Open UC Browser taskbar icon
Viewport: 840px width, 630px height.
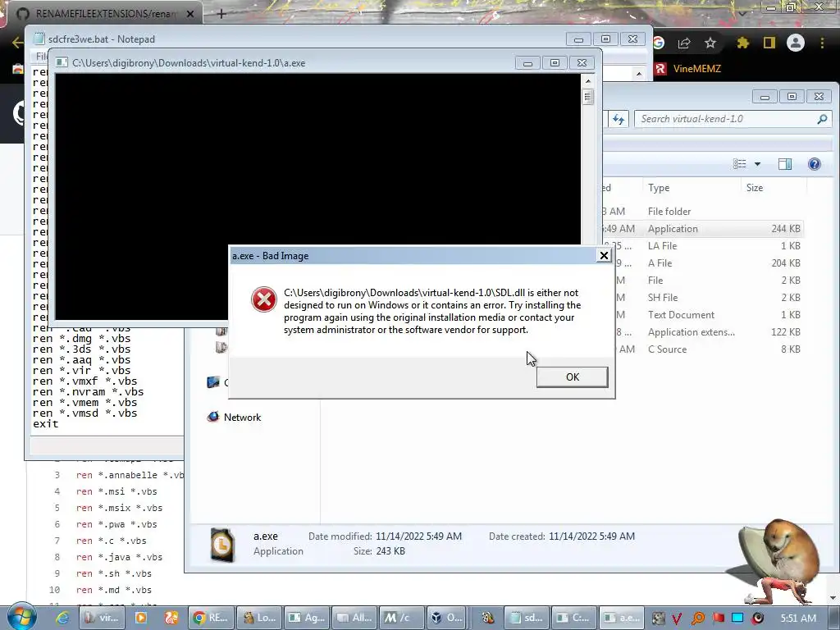click(x=171, y=618)
